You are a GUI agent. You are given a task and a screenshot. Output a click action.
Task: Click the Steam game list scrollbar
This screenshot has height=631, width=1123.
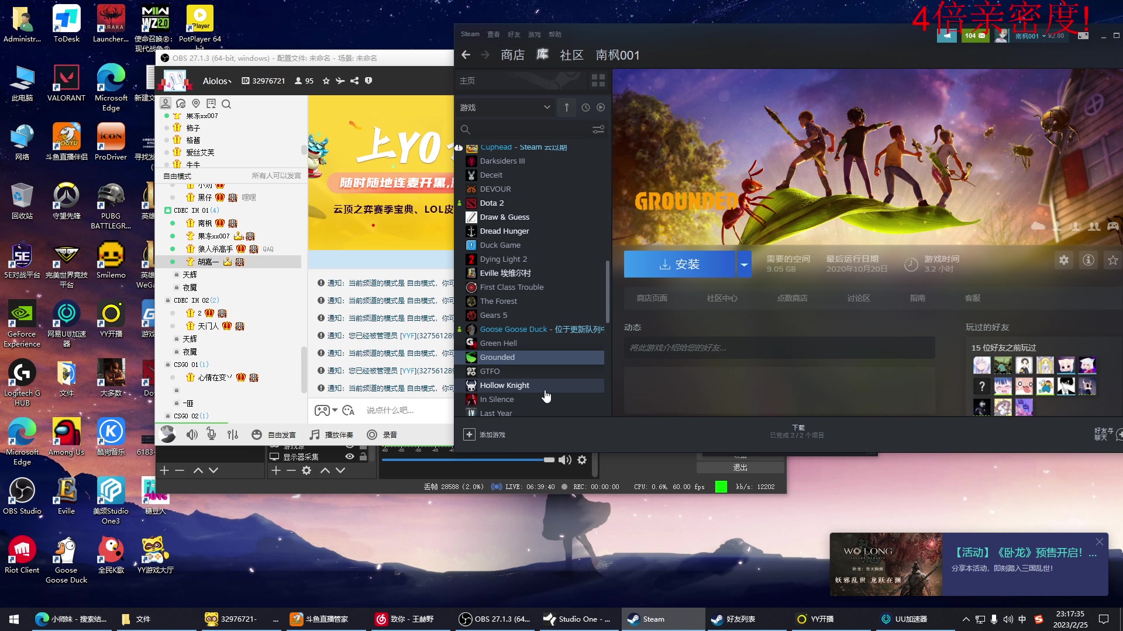tap(608, 291)
